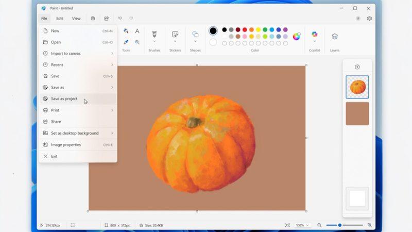The image size is (412, 232).
Task: Open Image properties from File menu
Action: (78, 145)
